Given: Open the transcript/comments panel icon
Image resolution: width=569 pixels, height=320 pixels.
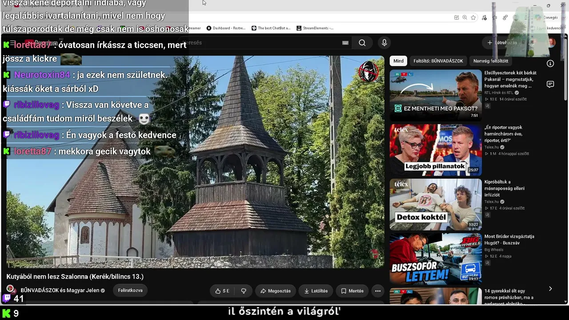Looking at the screenshot, I should (x=550, y=84).
